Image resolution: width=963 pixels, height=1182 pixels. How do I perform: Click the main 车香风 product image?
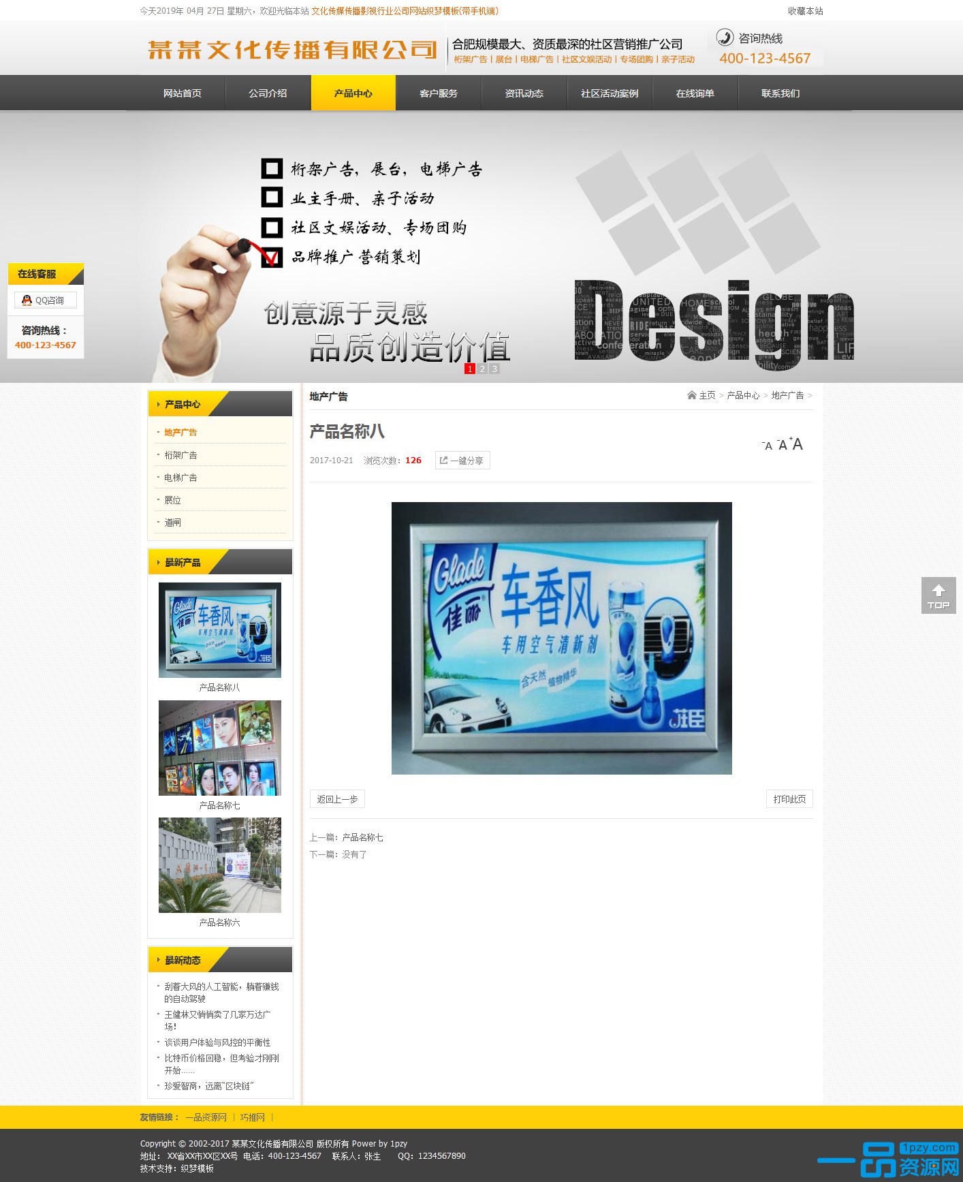coord(562,638)
